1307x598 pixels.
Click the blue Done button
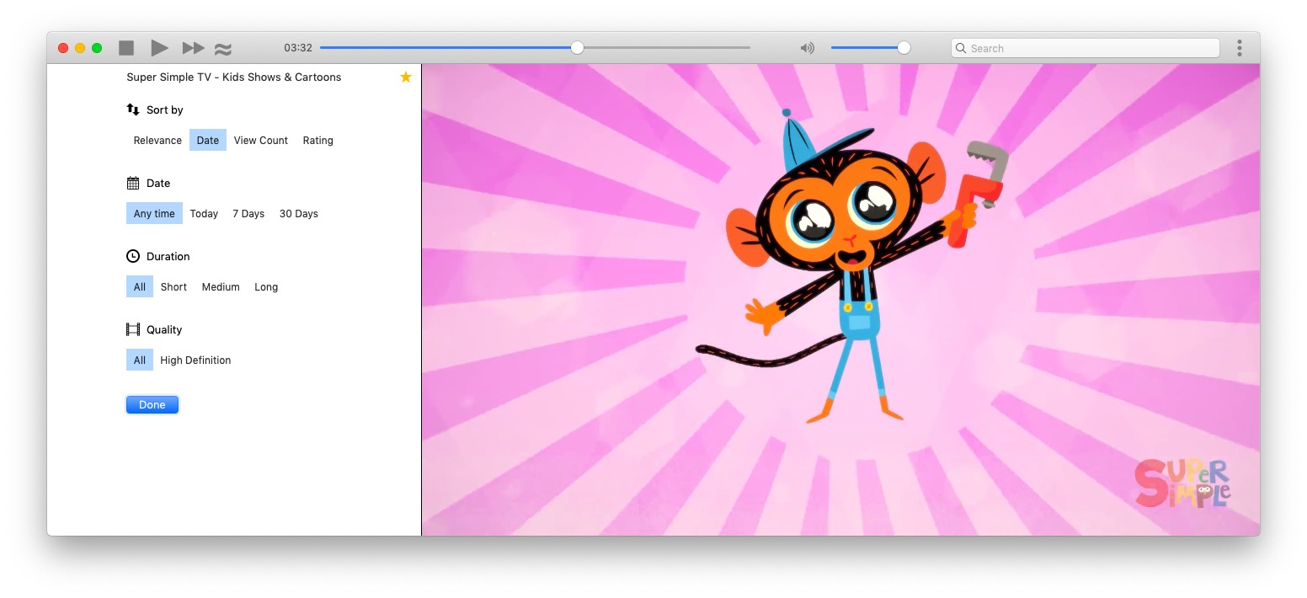click(152, 405)
